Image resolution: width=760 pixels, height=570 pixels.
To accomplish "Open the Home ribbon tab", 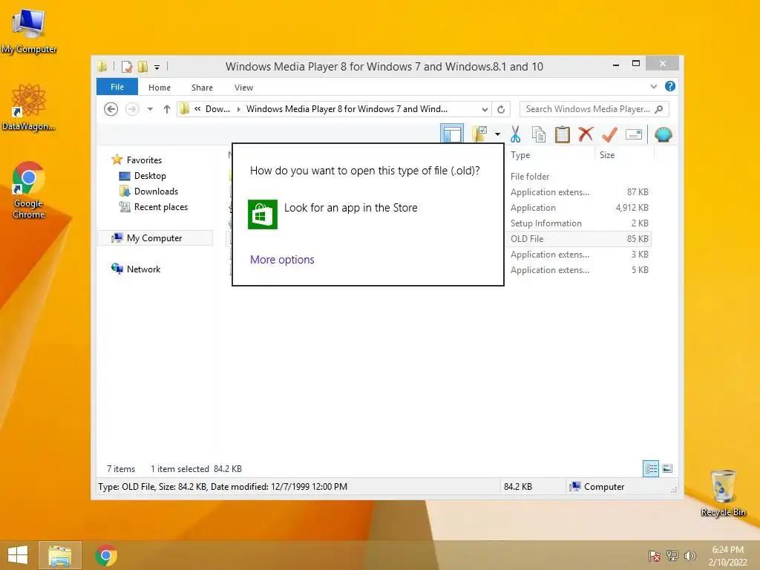I will 160,88.
